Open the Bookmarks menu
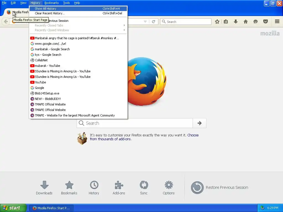This screenshot has width=283, height=212. (x=52, y=3)
